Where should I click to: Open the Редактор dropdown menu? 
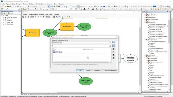tap(105, 9)
